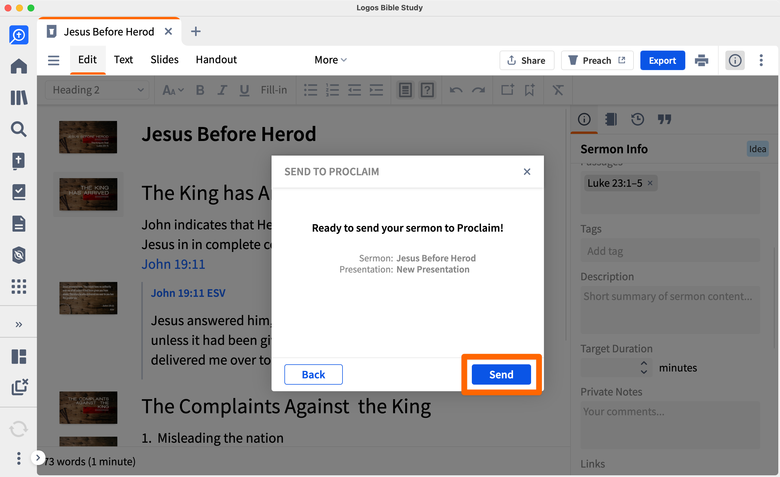Open the Library icon in sidebar

point(19,98)
